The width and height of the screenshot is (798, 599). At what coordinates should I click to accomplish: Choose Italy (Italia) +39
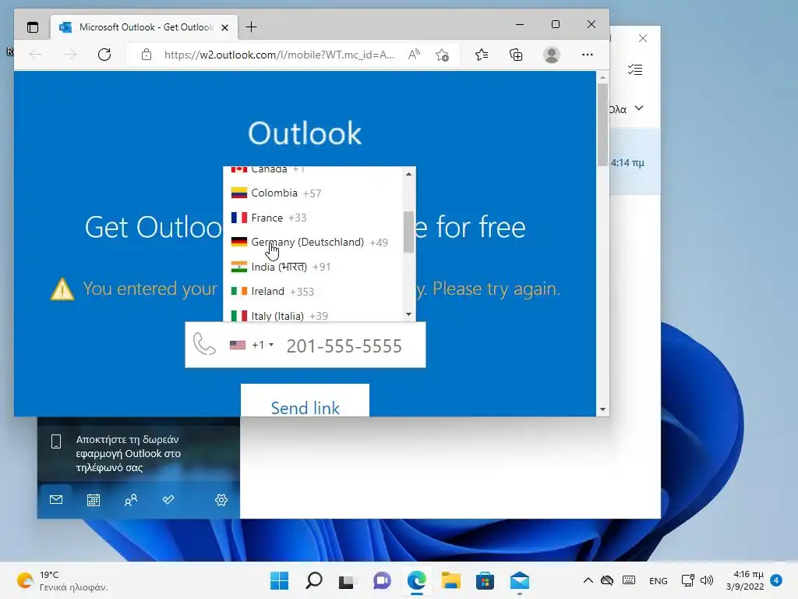click(314, 315)
